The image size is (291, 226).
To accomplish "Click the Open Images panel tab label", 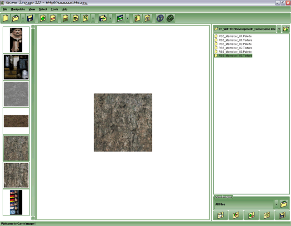I will click(223, 197).
